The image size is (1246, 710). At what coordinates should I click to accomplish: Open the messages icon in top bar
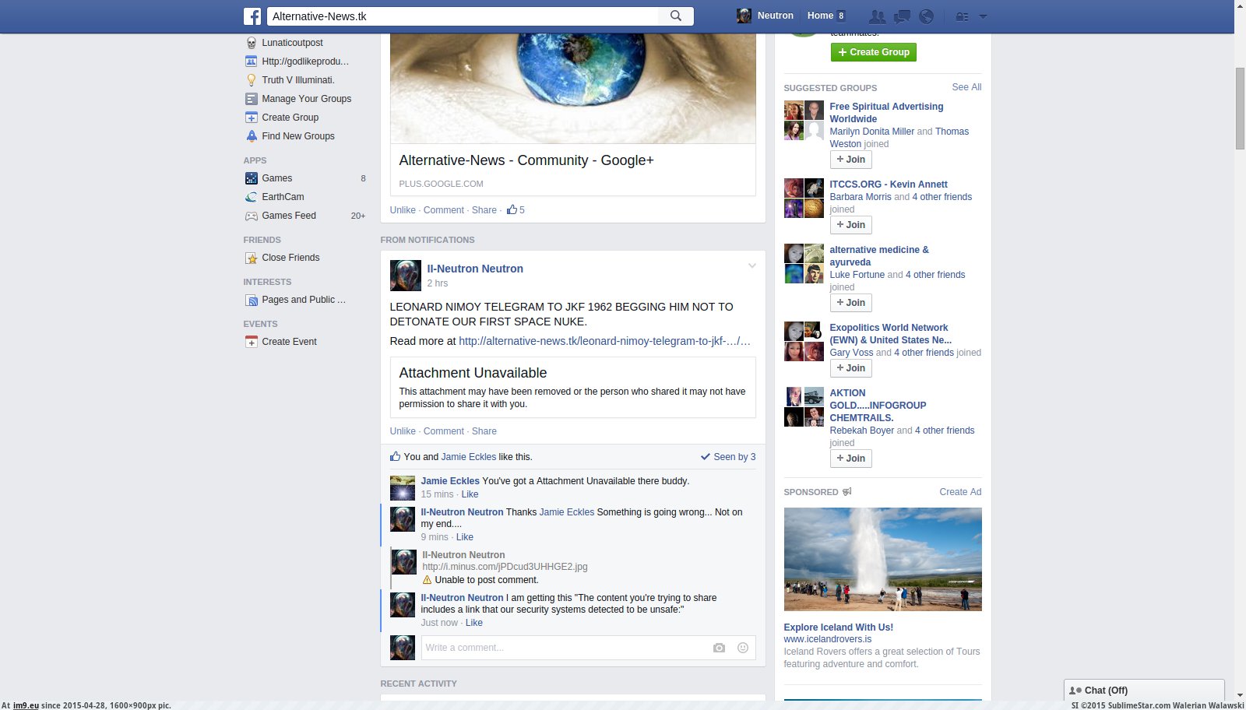coord(901,16)
